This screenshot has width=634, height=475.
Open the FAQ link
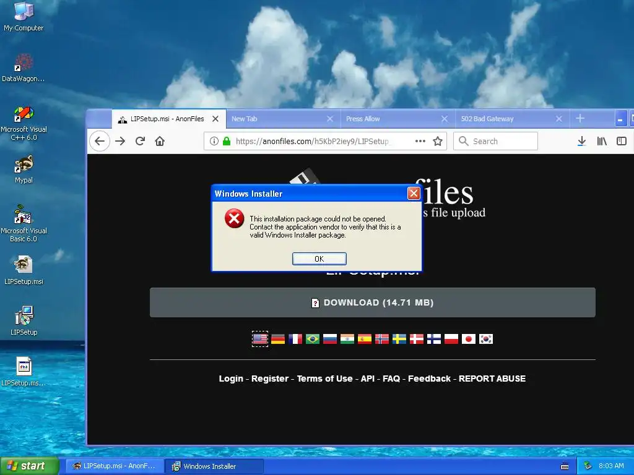391,379
